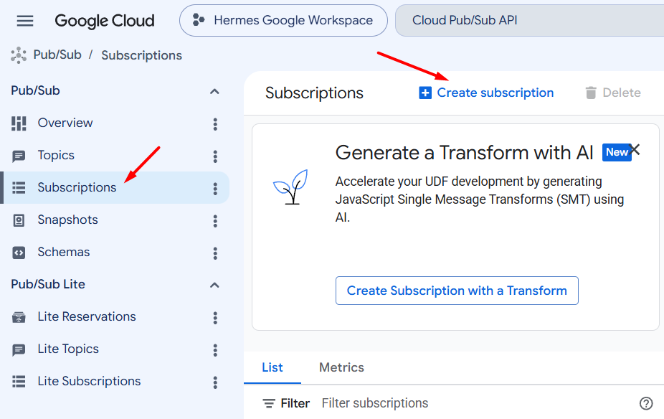Open Overview in the sidebar
The width and height of the screenshot is (664, 419).
tap(65, 123)
